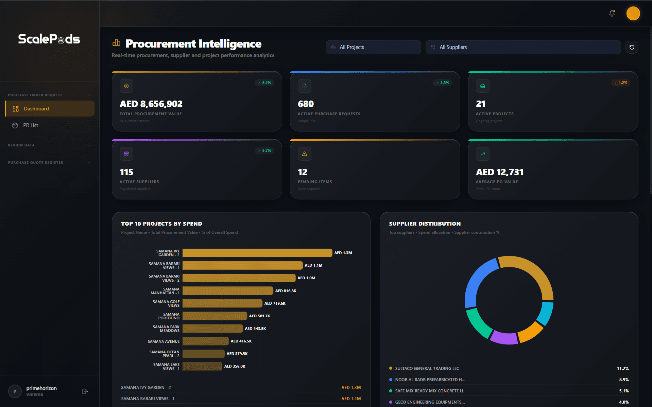Image resolution: width=652 pixels, height=407 pixels.
Task: Click the AED 1.3M label on top bar
Action: pyautogui.click(x=343, y=253)
